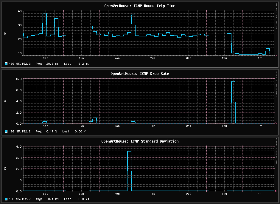280x204 pixels.
Task: Click 193.95.152.2 label in Standard Deviation legend
Action: click(20, 199)
